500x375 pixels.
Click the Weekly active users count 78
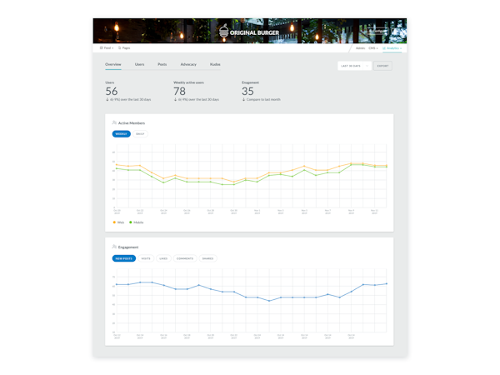pos(179,91)
